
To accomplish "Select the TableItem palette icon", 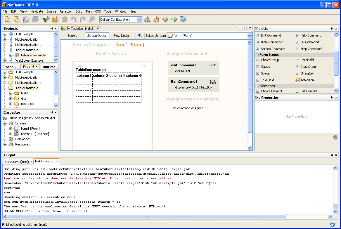I will (297, 80).
